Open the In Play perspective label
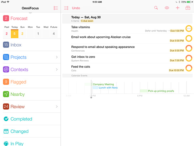This screenshot has width=194, height=146. coord(17,144)
